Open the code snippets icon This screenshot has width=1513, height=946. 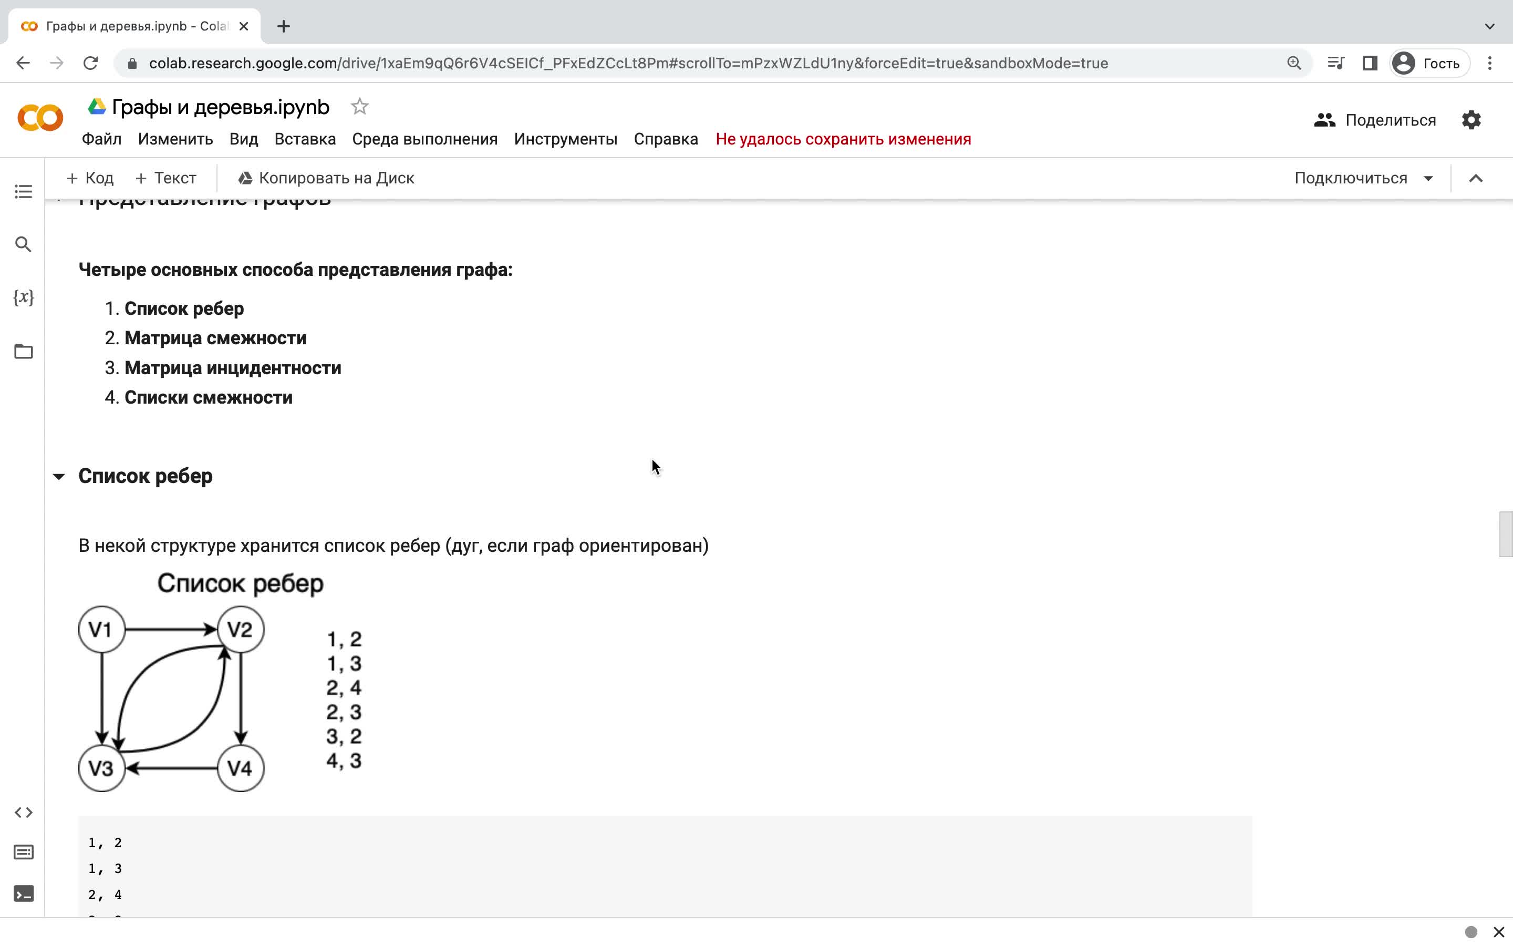click(x=23, y=812)
